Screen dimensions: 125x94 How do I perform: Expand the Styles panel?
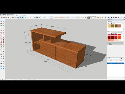coord(116,43)
